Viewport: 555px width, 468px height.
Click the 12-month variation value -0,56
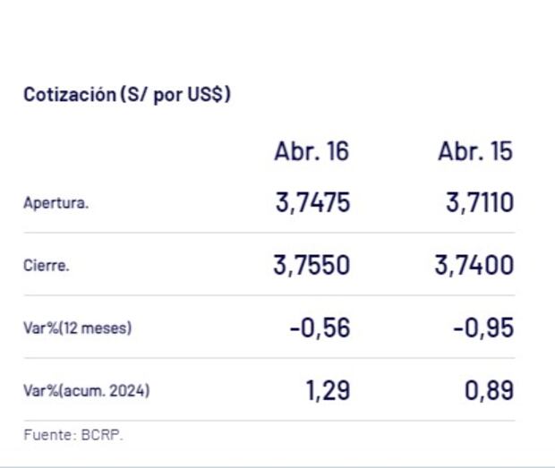(320, 328)
